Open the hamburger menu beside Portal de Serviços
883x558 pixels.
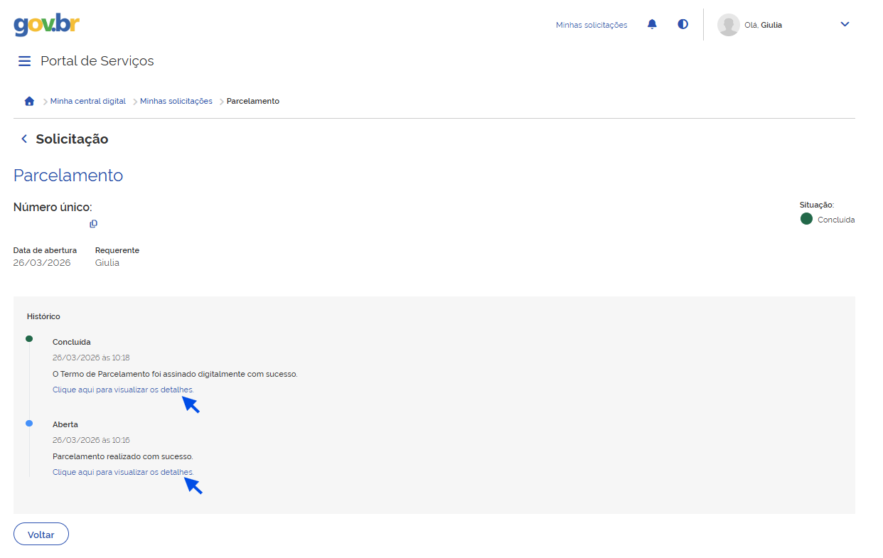coord(24,61)
